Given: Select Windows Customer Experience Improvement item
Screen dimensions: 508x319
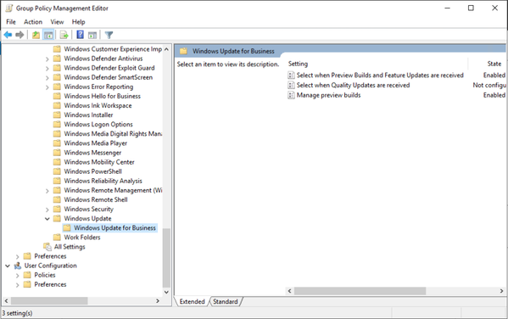Looking at the screenshot, I should point(113,49).
